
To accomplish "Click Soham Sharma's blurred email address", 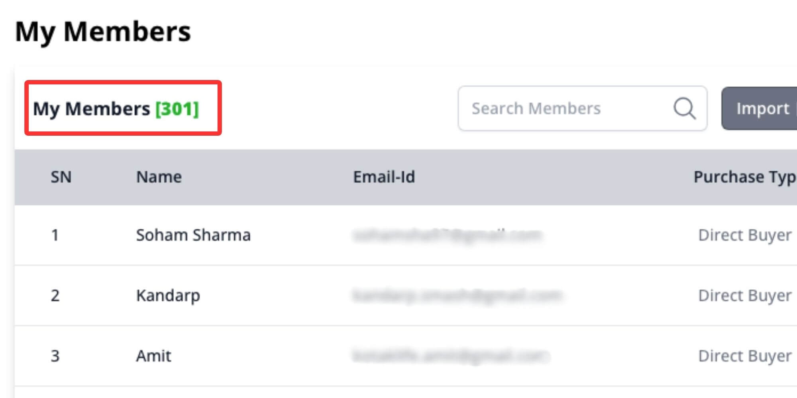I will pos(447,235).
